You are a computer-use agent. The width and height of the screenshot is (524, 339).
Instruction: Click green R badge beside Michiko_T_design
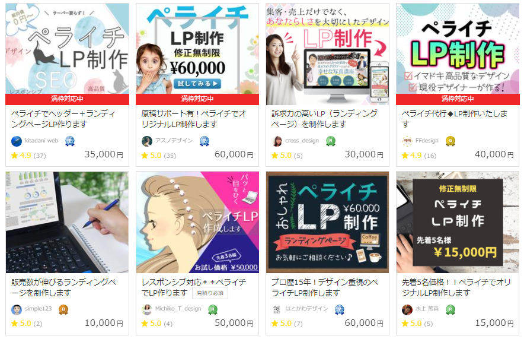point(213,309)
